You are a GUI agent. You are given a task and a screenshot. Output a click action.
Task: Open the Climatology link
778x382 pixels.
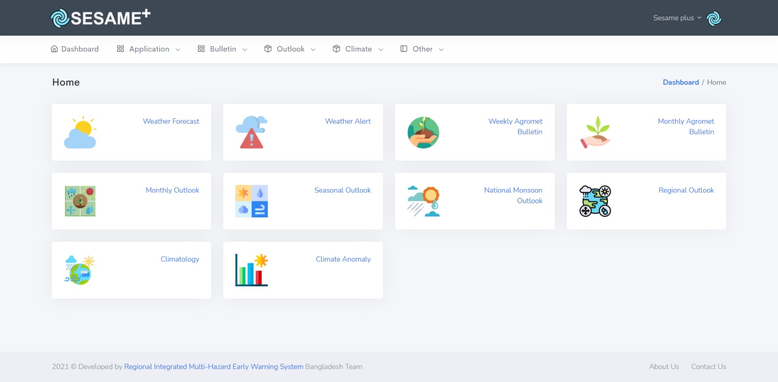[x=180, y=259]
